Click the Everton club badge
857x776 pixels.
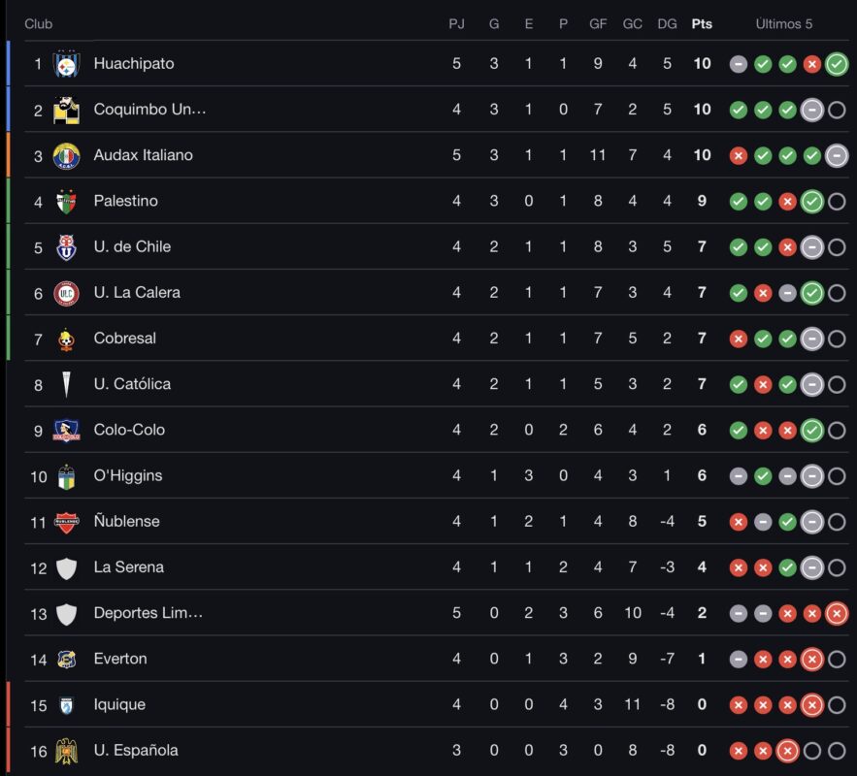(68, 658)
